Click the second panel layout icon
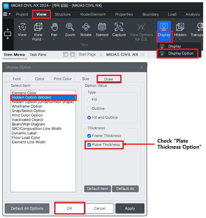Viewport: 206px width, 218px height. 72,54
